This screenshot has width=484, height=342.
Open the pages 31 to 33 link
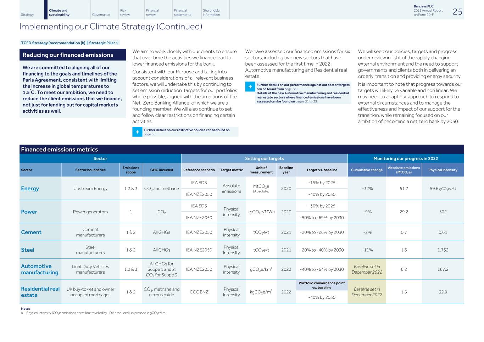point(306,101)
